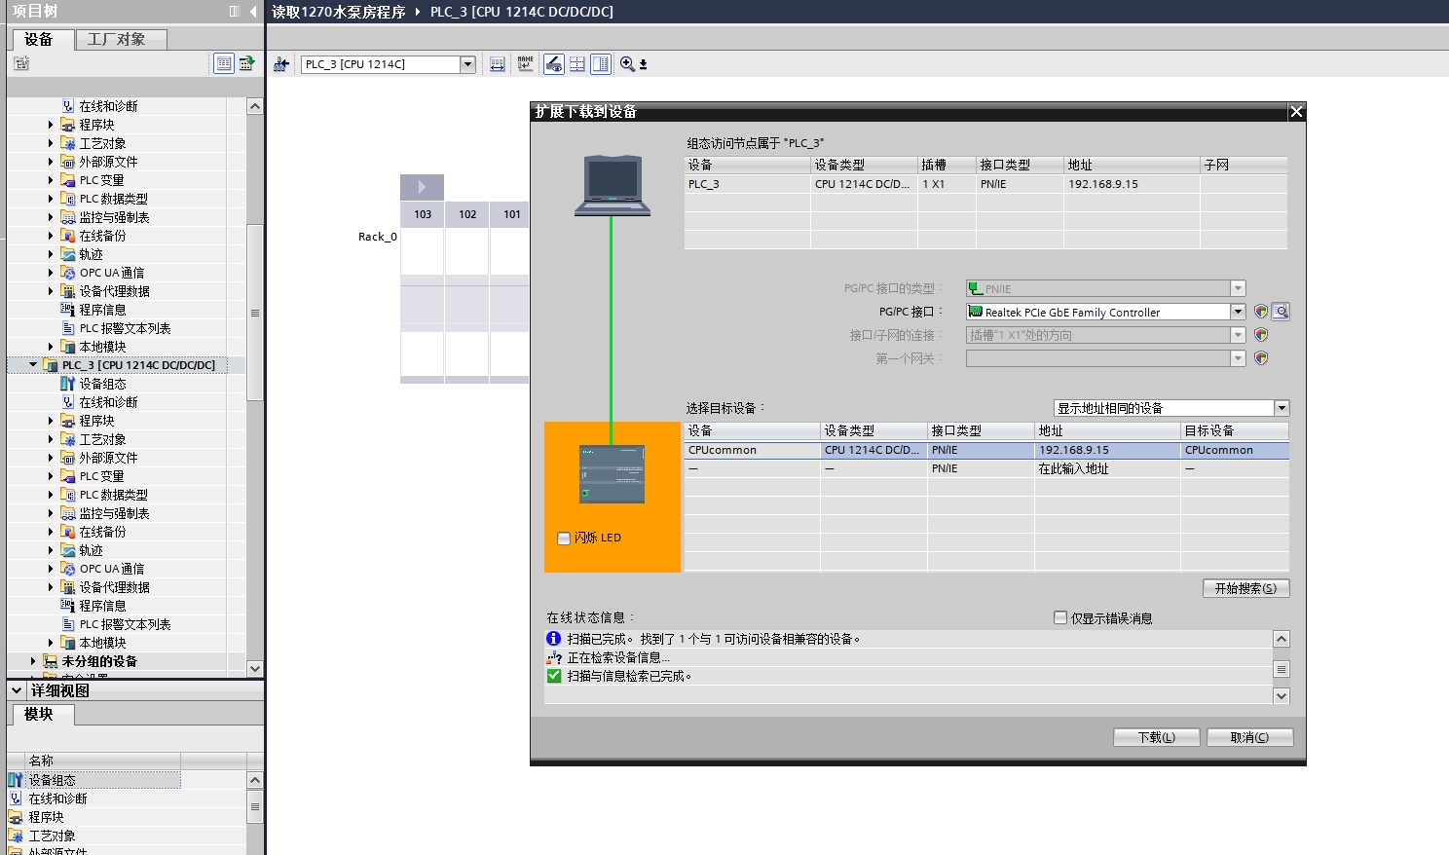The height and width of the screenshot is (855, 1449).
Task: Click the search icon beside PG/PC 接口 dropdown
Action: [x=1281, y=312]
